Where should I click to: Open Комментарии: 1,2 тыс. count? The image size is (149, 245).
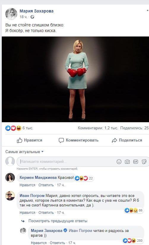(x=98, y=128)
